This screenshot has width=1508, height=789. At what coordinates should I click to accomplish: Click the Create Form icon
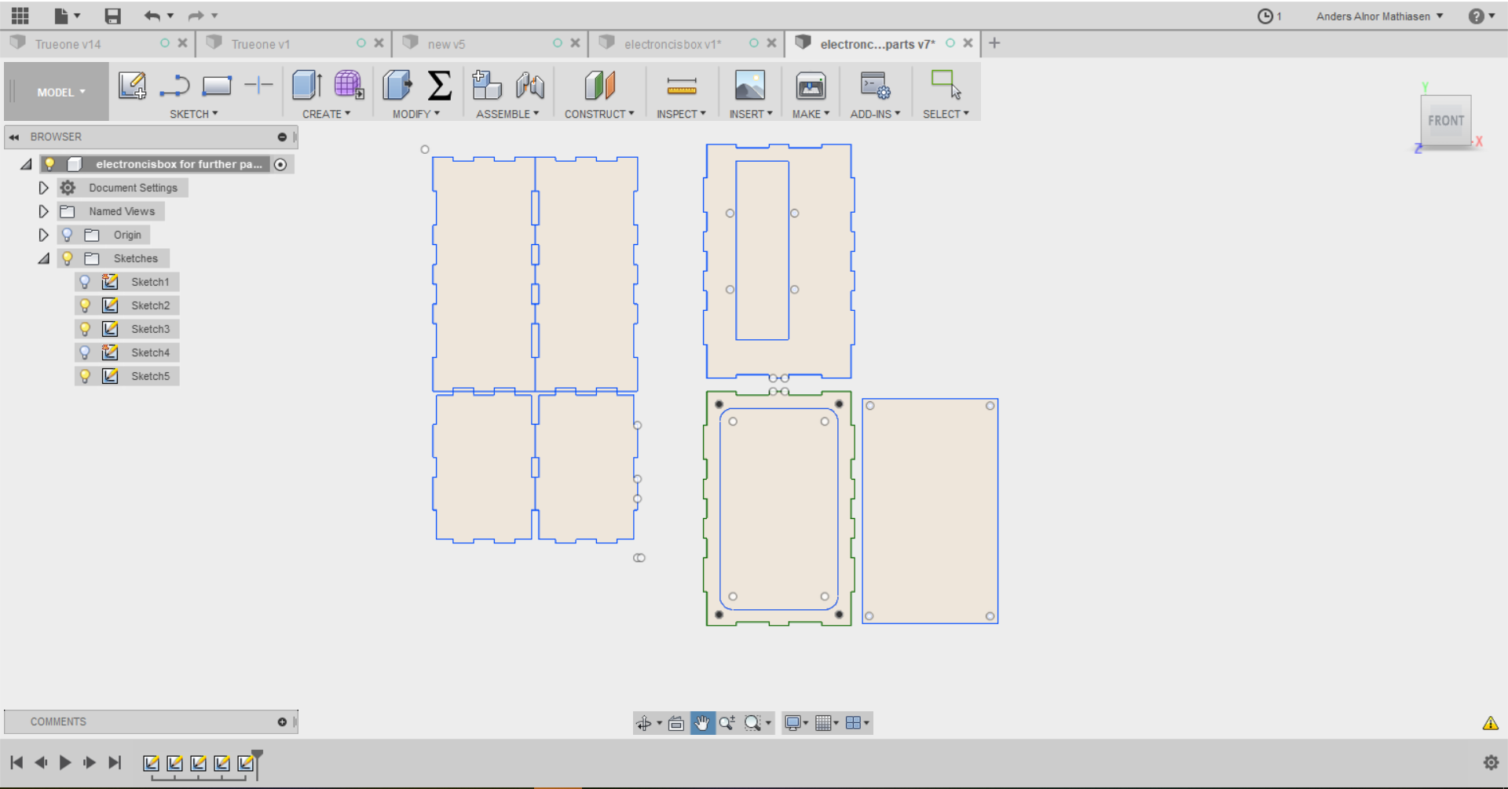349,85
